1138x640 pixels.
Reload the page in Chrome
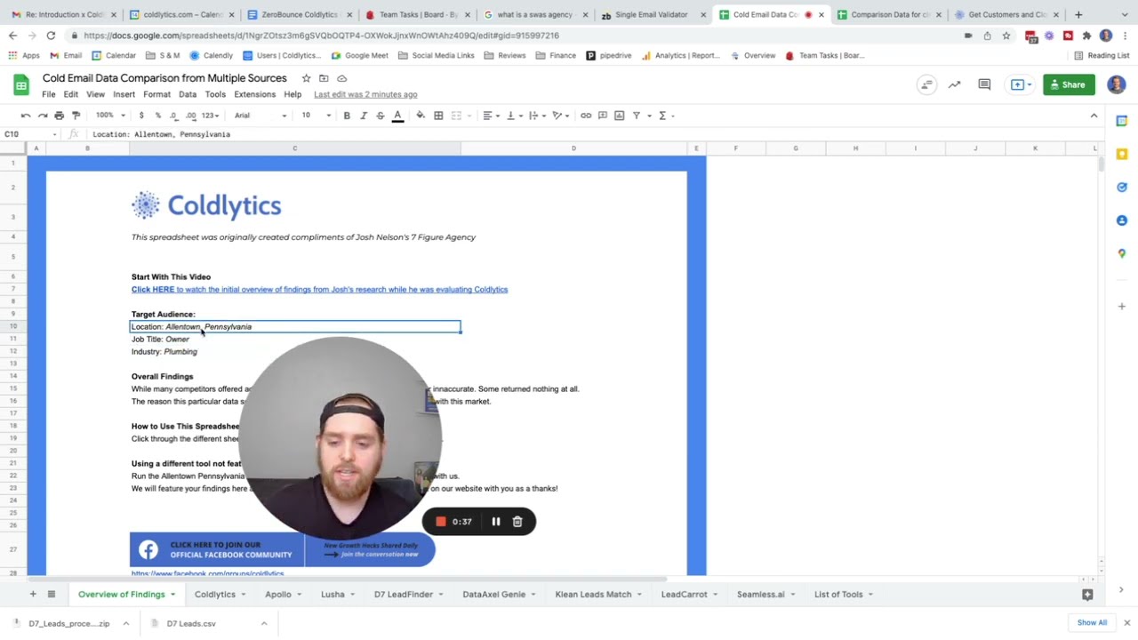pyautogui.click(x=51, y=36)
